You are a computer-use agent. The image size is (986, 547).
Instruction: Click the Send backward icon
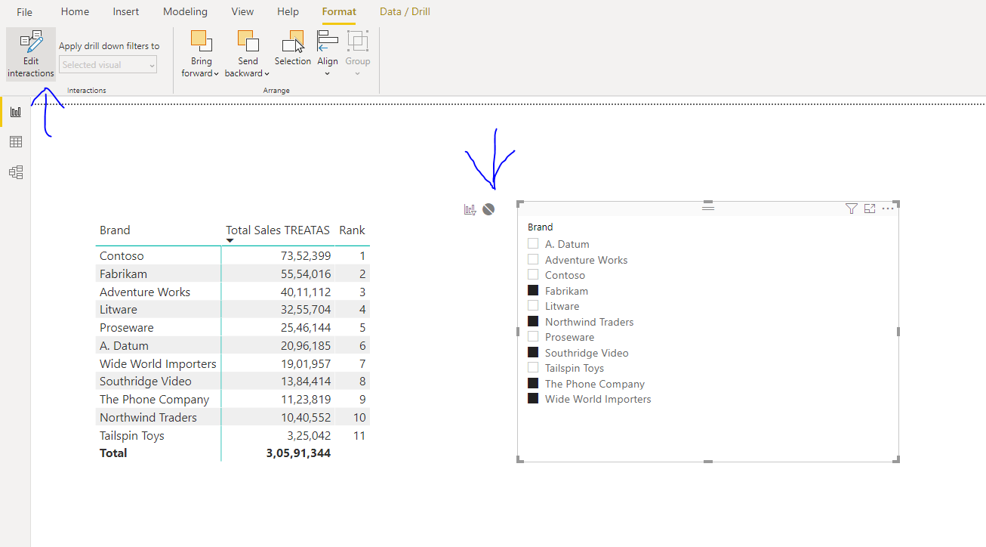pos(248,41)
